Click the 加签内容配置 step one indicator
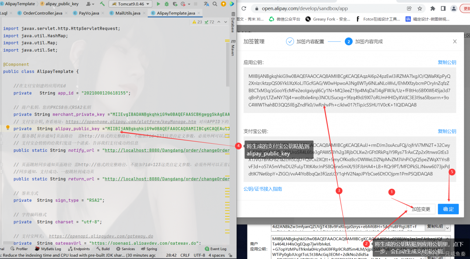This screenshot has width=470, height=259. [x=305, y=41]
